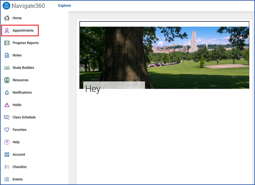Viewport: 255px width, 185px height.
Task: Click the "Hey" greeting text
Action: pyautogui.click(x=93, y=89)
